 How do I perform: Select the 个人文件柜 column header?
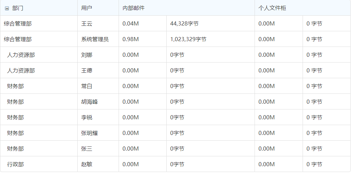[272, 8]
